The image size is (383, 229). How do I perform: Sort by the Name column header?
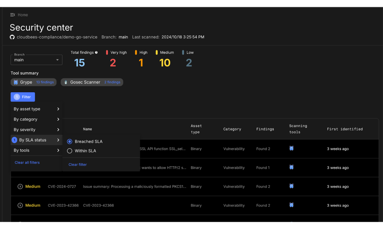[87, 129]
